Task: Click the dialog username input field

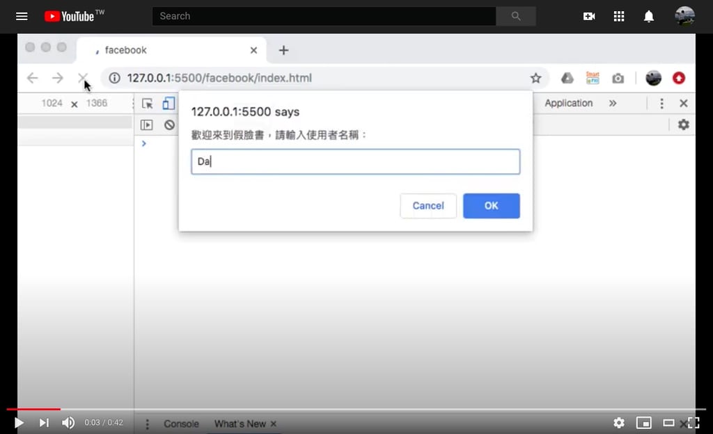Action: [x=356, y=161]
